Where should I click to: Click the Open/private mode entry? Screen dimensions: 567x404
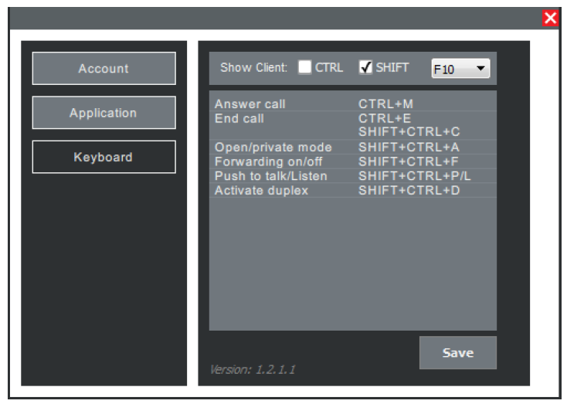[273, 148]
